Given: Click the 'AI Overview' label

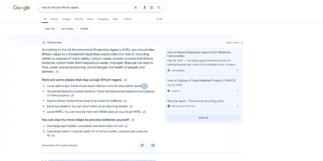Looking at the screenshot, I should click(55, 43).
